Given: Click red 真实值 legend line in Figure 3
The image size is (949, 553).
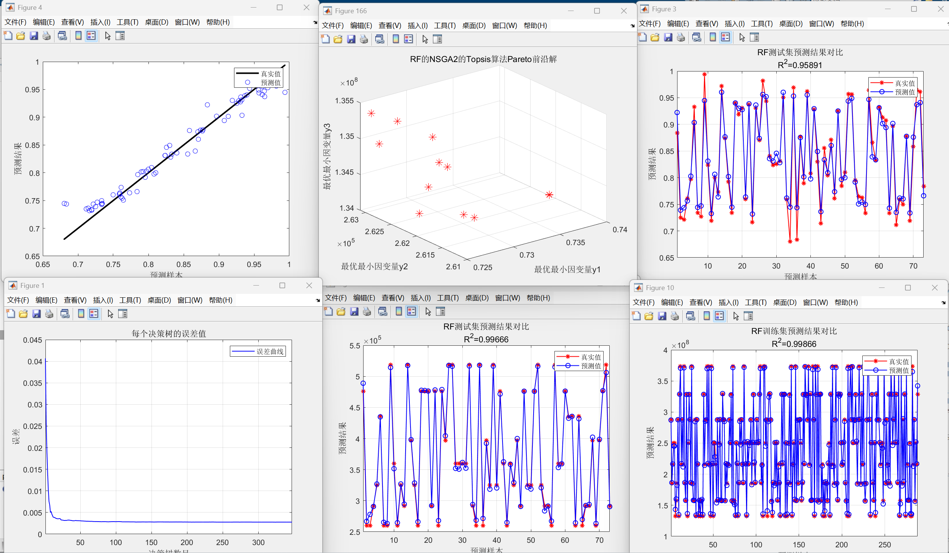Looking at the screenshot, I should click(x=882, y=83).
